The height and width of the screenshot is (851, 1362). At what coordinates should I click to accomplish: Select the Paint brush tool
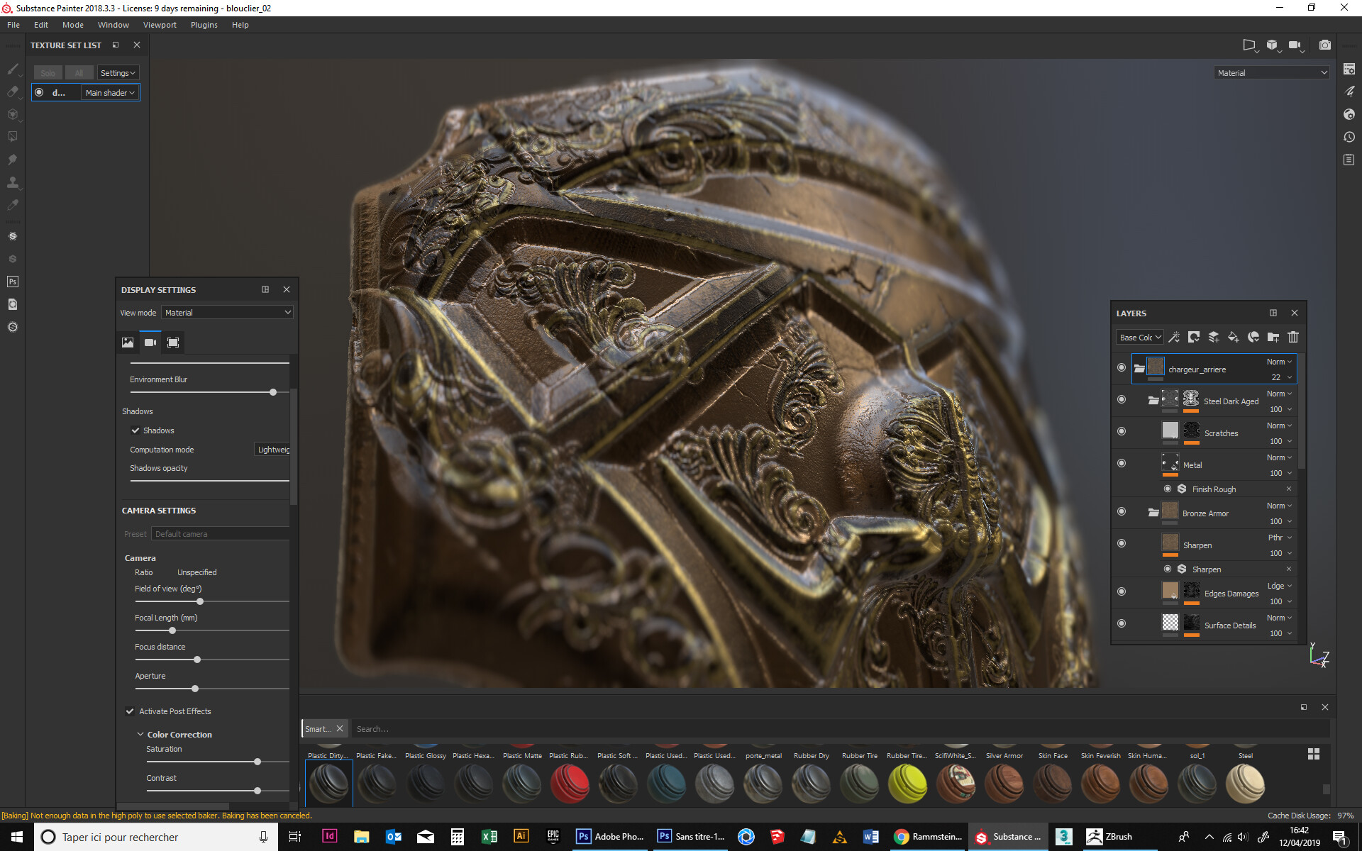click(x=13, y=69)
